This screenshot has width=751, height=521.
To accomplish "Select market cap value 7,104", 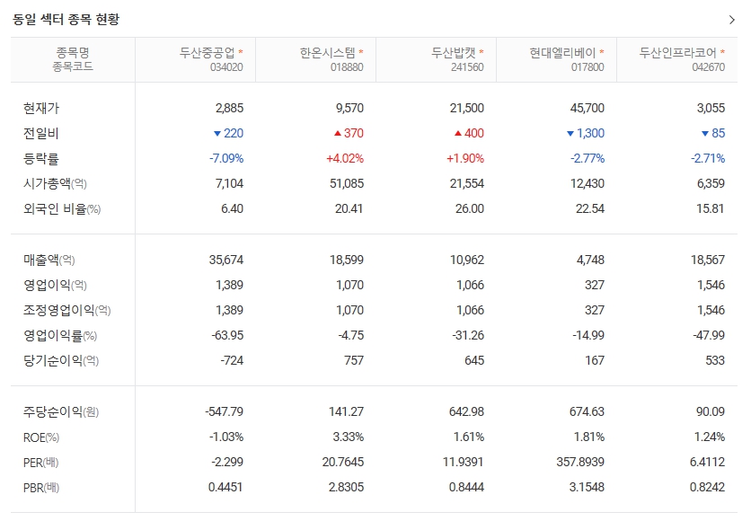I will pyautogui.click(x=229, y=183).
